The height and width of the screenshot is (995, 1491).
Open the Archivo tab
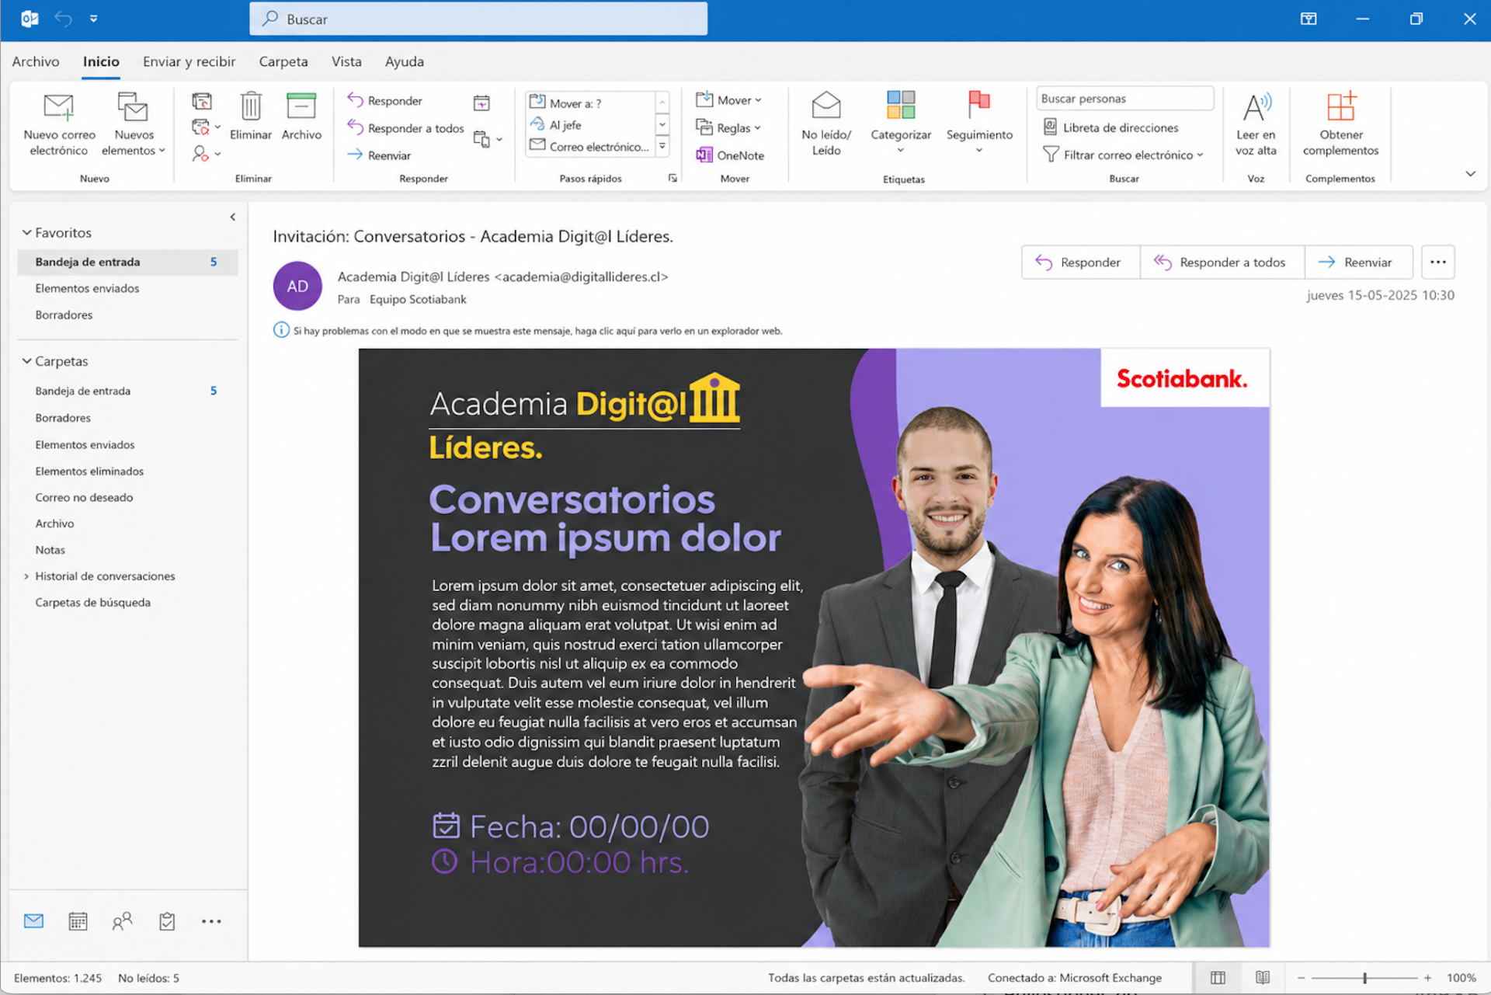36,61
